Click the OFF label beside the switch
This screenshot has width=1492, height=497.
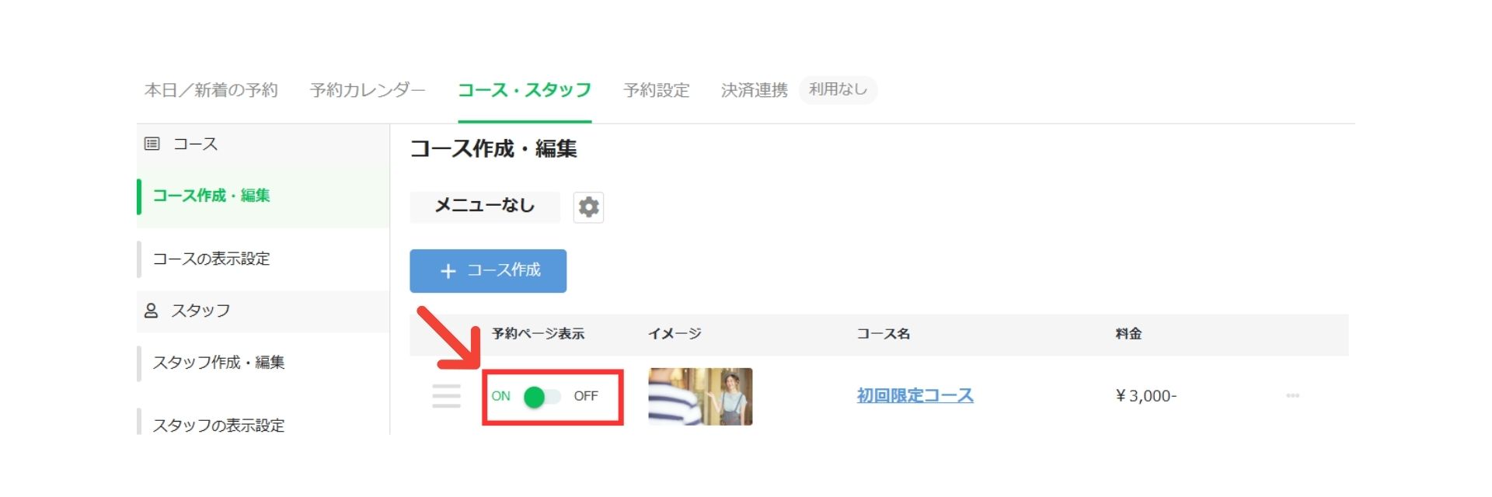click(586, 396)
